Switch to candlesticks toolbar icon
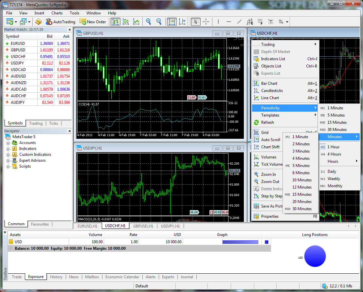 [126, 22]
